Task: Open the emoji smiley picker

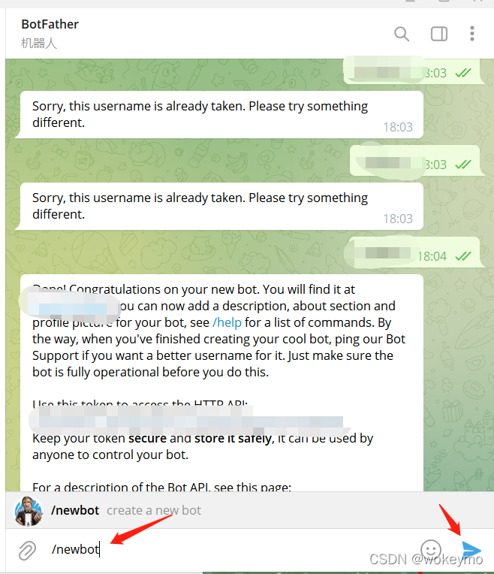Action: click(x=431, y=549)
